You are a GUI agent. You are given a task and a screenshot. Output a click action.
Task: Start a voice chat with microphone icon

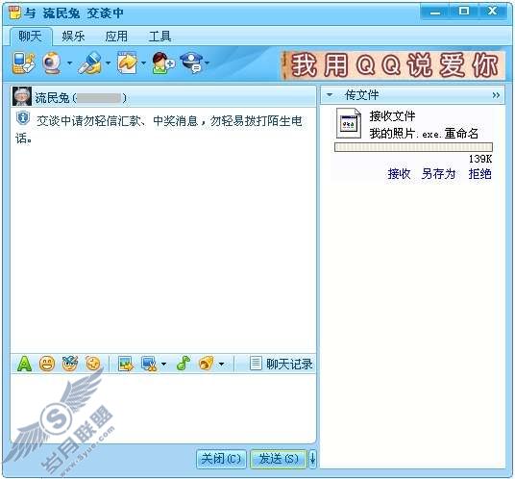pos(90,63)
